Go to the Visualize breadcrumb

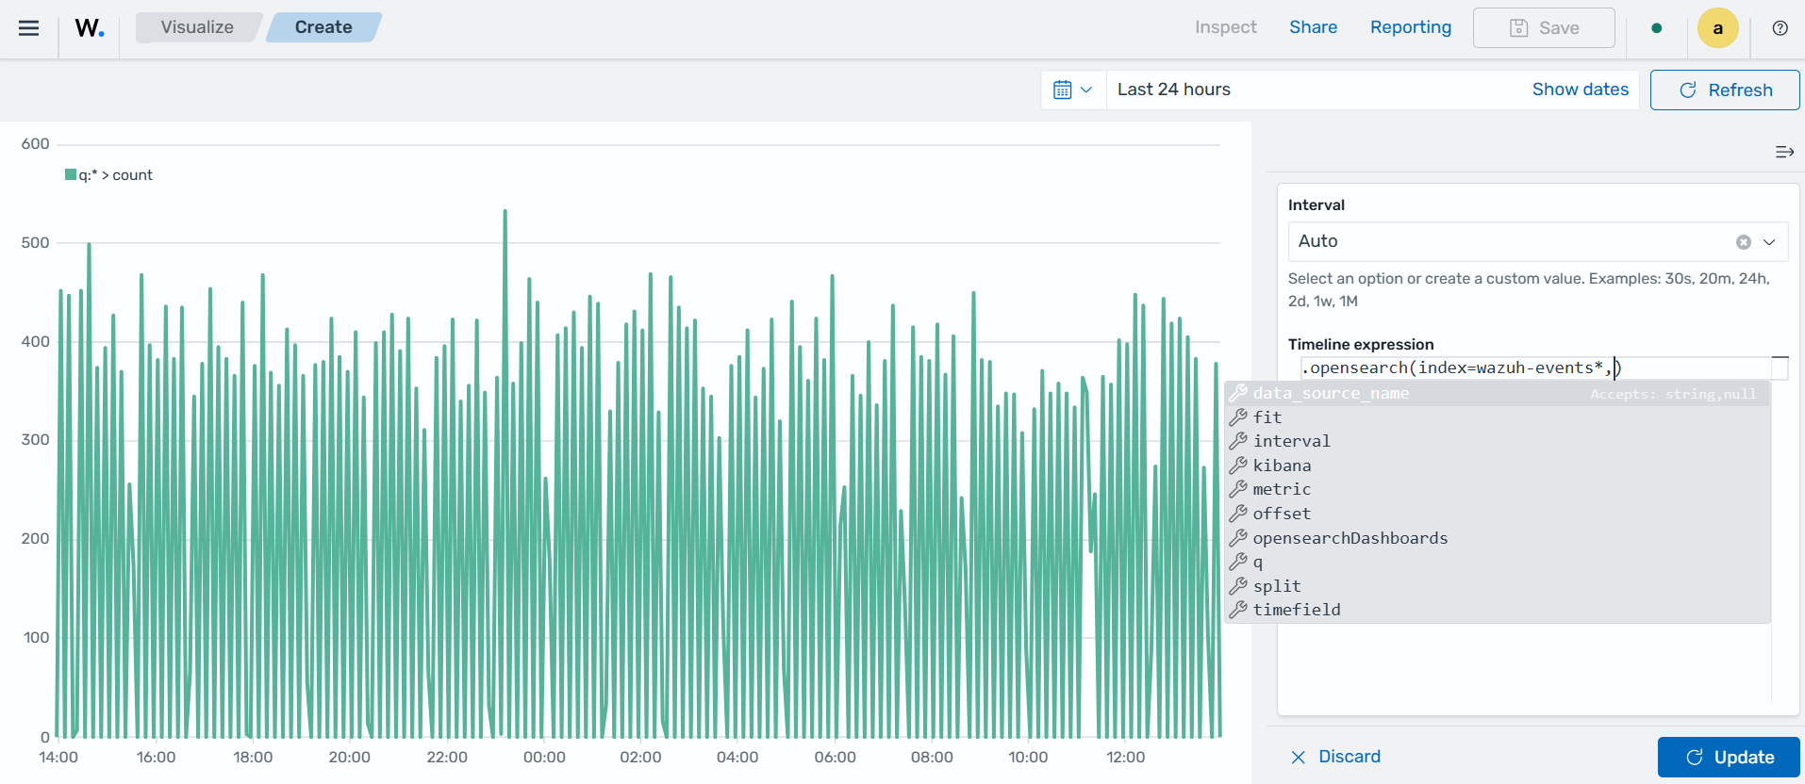coord(197,27)
